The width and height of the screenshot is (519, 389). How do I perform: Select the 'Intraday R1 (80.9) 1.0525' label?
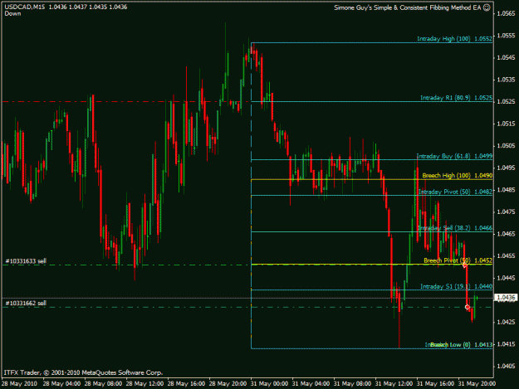[x=456, y=98]
